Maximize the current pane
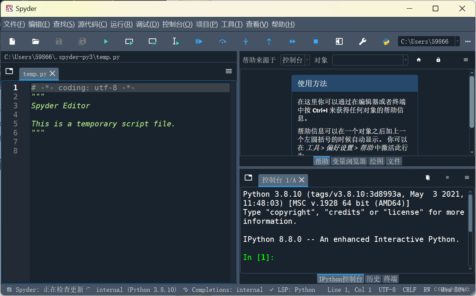 [339, 41]
